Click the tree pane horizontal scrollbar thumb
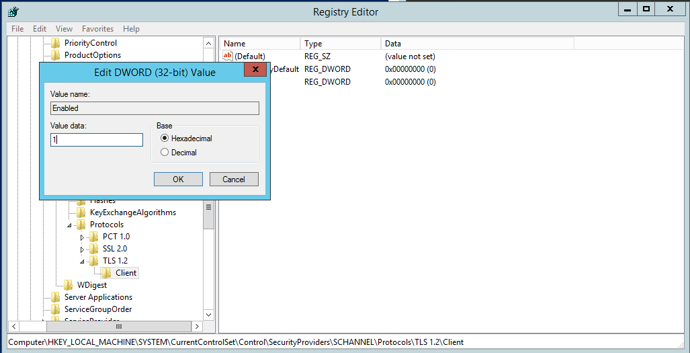The image size is (690, 353). [x=119, y=326]
